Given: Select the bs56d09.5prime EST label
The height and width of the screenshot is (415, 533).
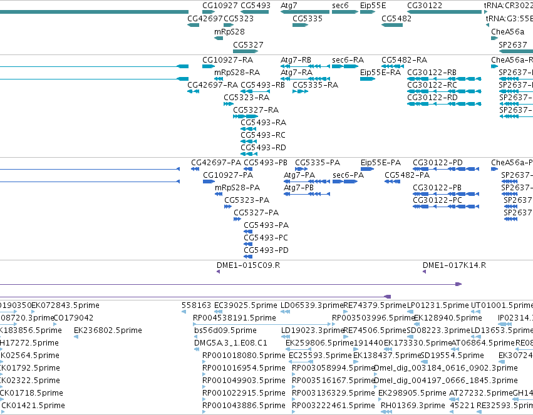Looking at the screenshot, I should [225, 330].
